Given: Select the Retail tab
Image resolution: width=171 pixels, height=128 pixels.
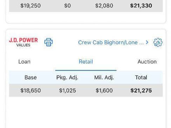Looking at the screenshot, I should [86, 62].
